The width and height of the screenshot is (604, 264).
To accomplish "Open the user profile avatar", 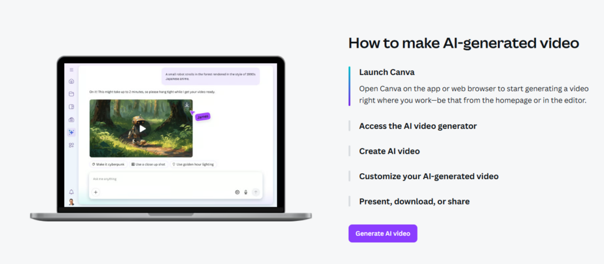I will click(x=71, y=202).
